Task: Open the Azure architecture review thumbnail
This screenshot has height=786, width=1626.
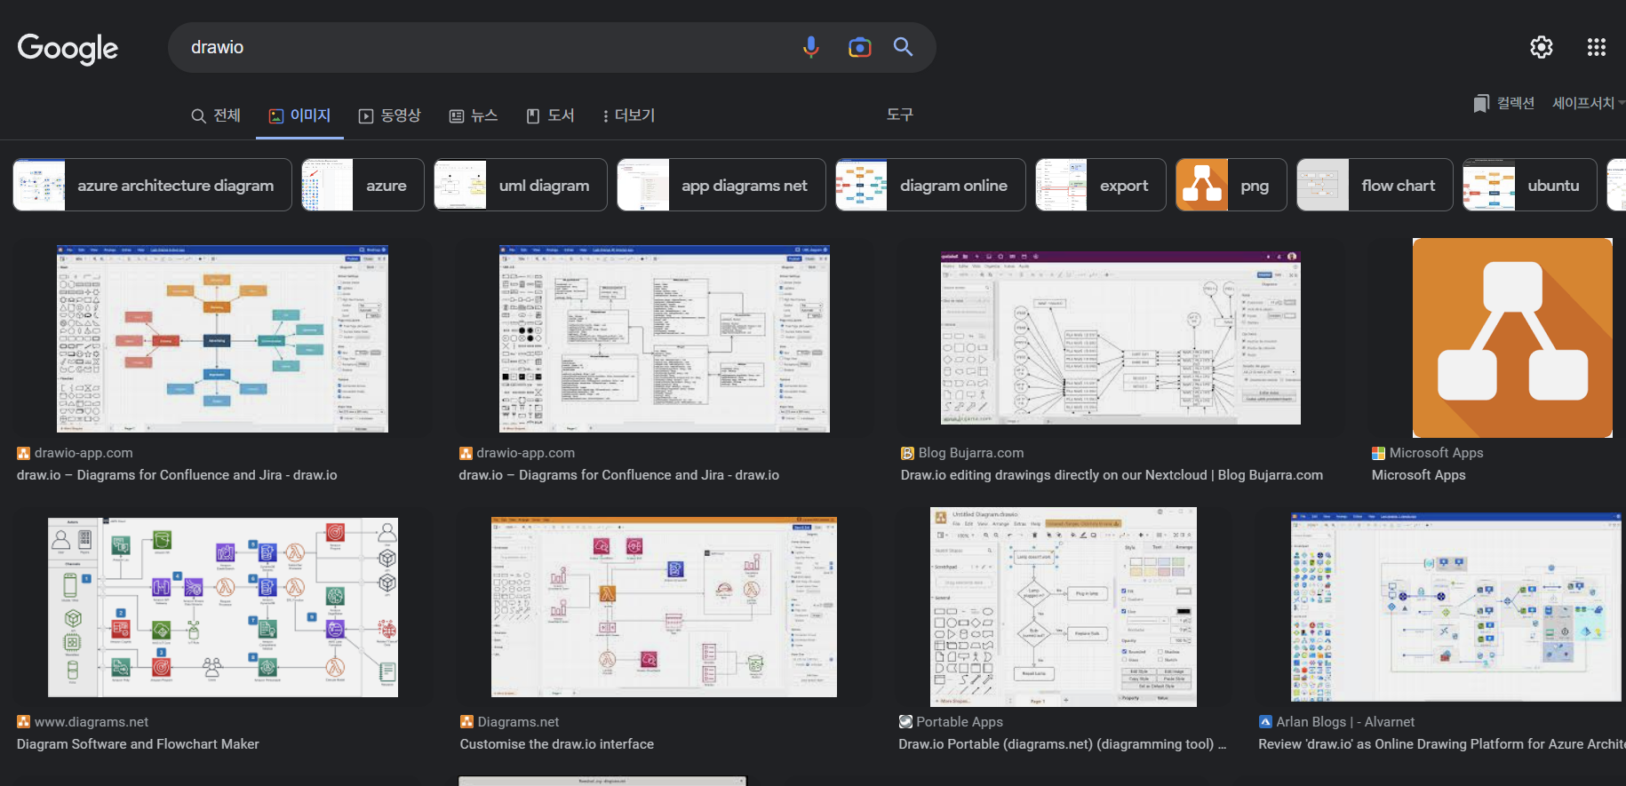Action: (x=1457, y=607)
